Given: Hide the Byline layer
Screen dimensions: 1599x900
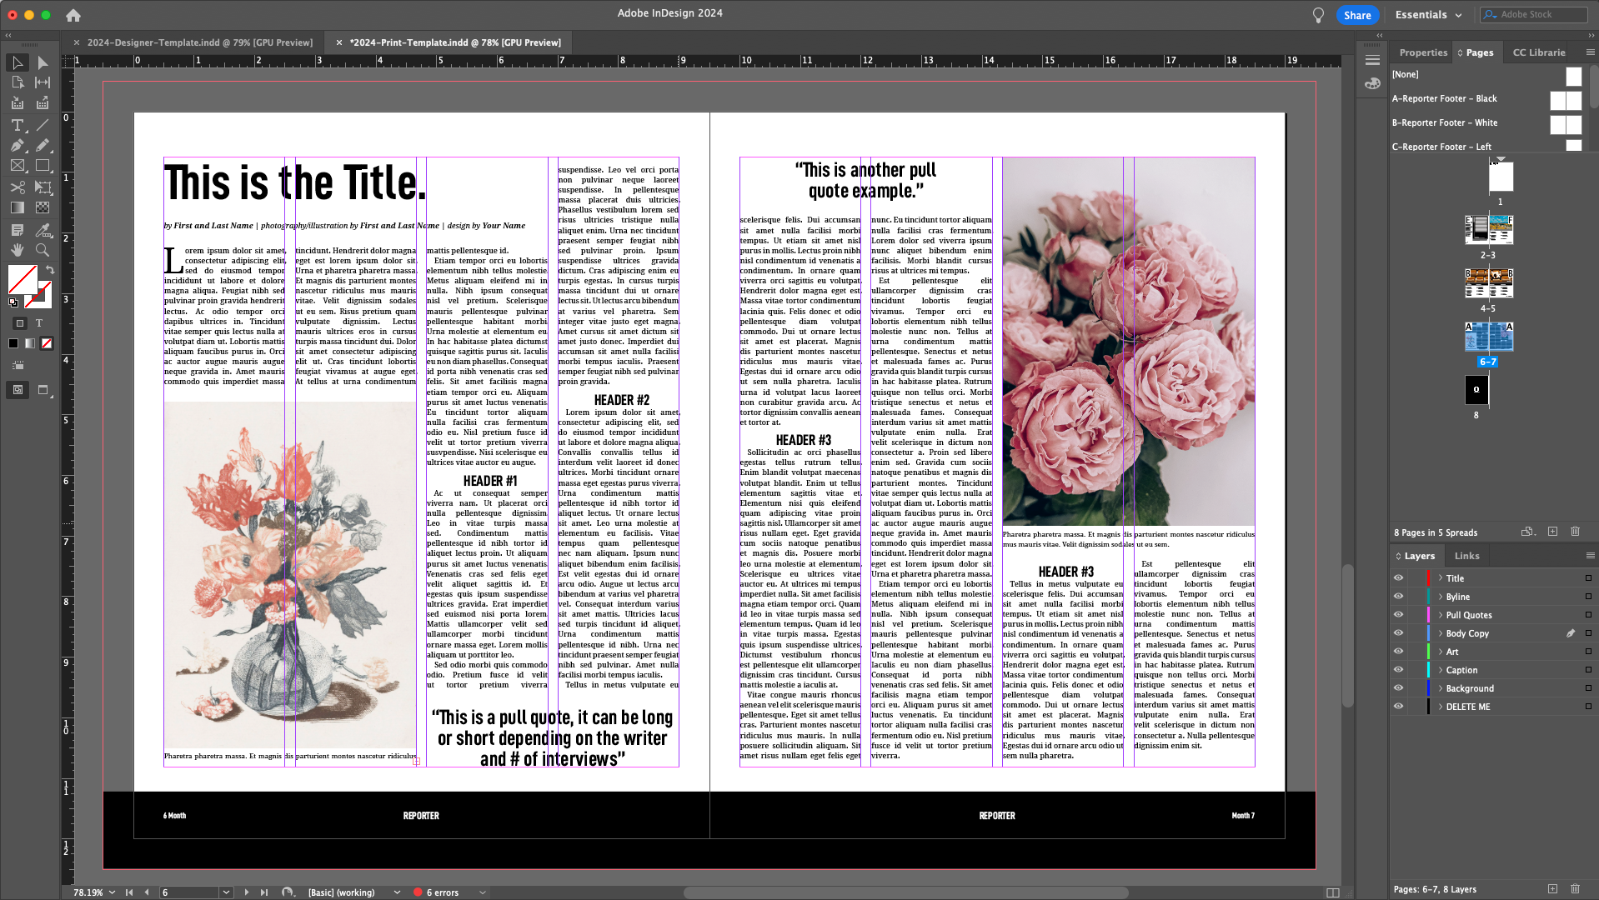Looking at the screenshot, I should pyautogui.click(x=1399, y=597).
